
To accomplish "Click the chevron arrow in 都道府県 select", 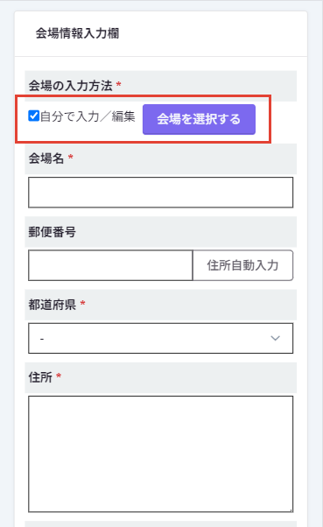I will 275,338.
